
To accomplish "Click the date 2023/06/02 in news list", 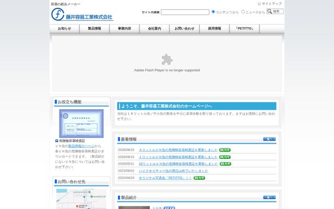I will 126,171.
